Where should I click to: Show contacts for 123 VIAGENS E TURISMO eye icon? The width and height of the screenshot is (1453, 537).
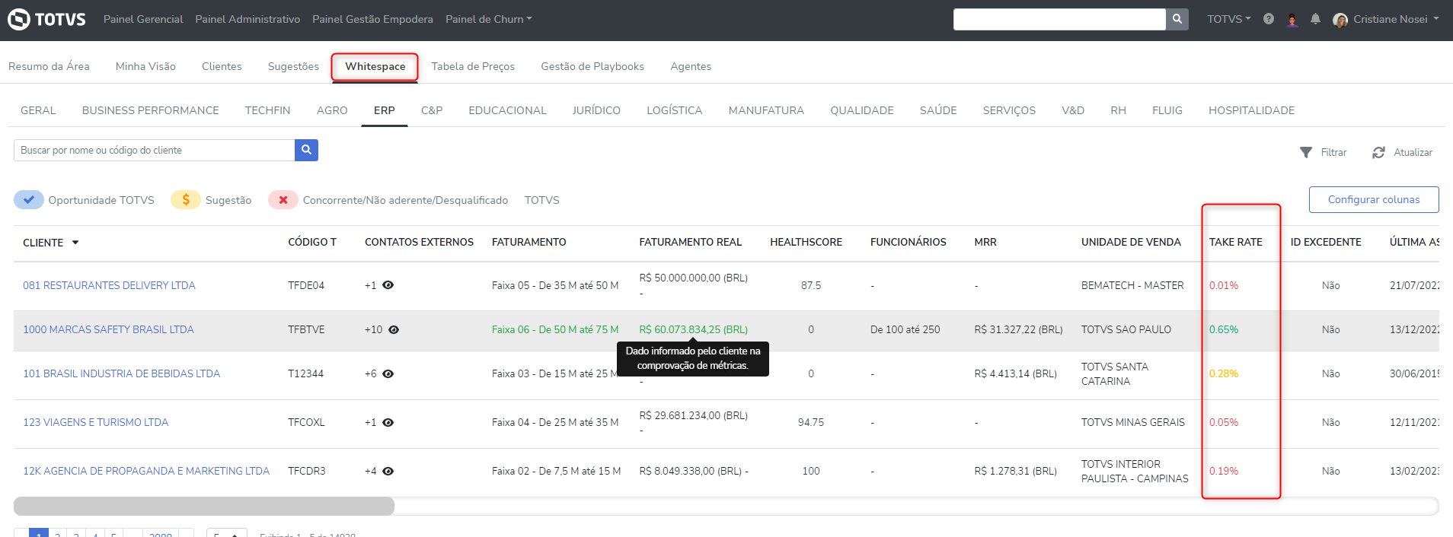[x=388, y=422]
